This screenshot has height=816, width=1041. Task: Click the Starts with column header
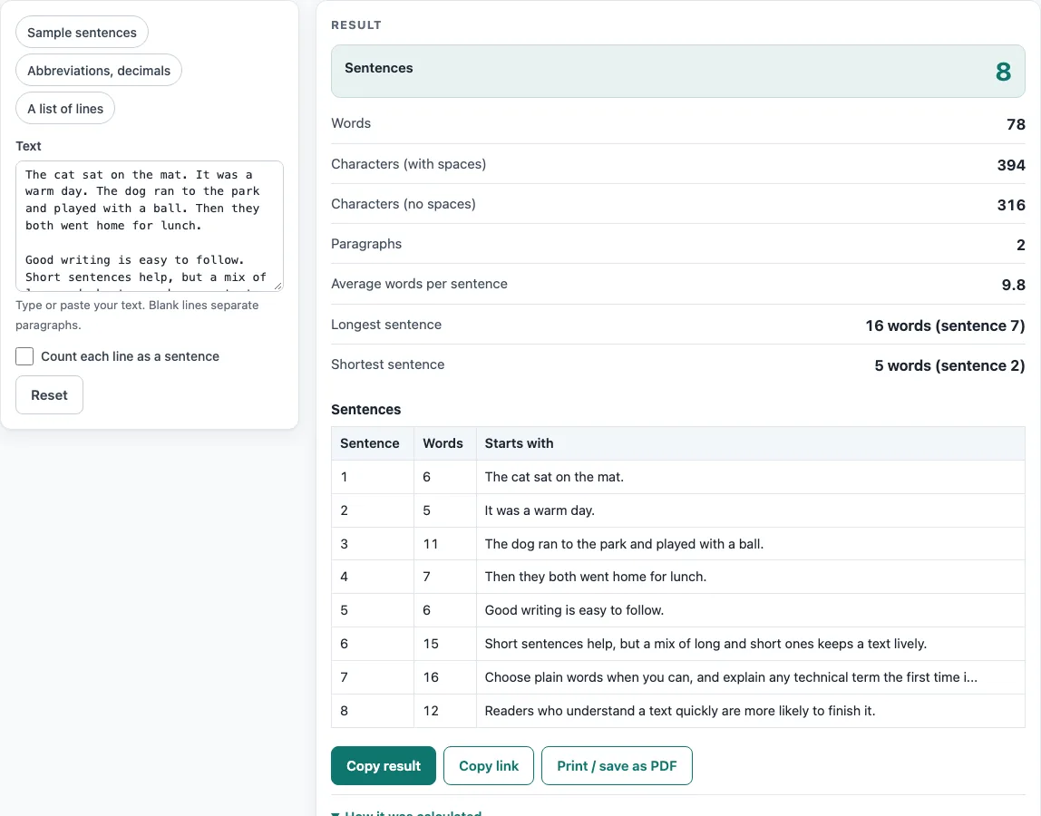(x=750, y=443)
